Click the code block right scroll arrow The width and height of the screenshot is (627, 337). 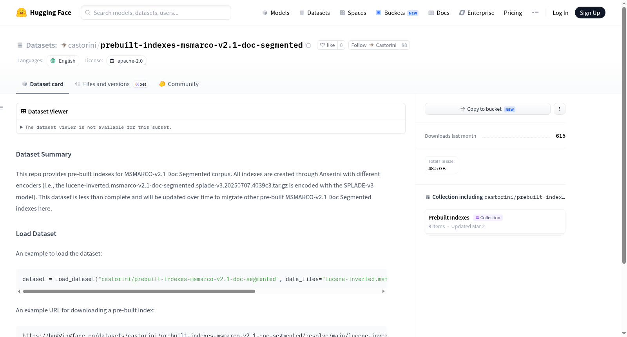(383, 291)
